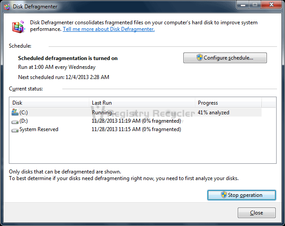285x226 pixels.
Task: Click the Disk Defragmenter title bar icon
Action: [7, 7]
